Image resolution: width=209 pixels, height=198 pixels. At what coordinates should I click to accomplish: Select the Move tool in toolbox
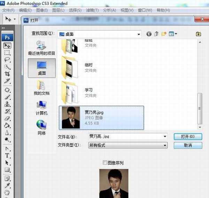coord(7,46)
